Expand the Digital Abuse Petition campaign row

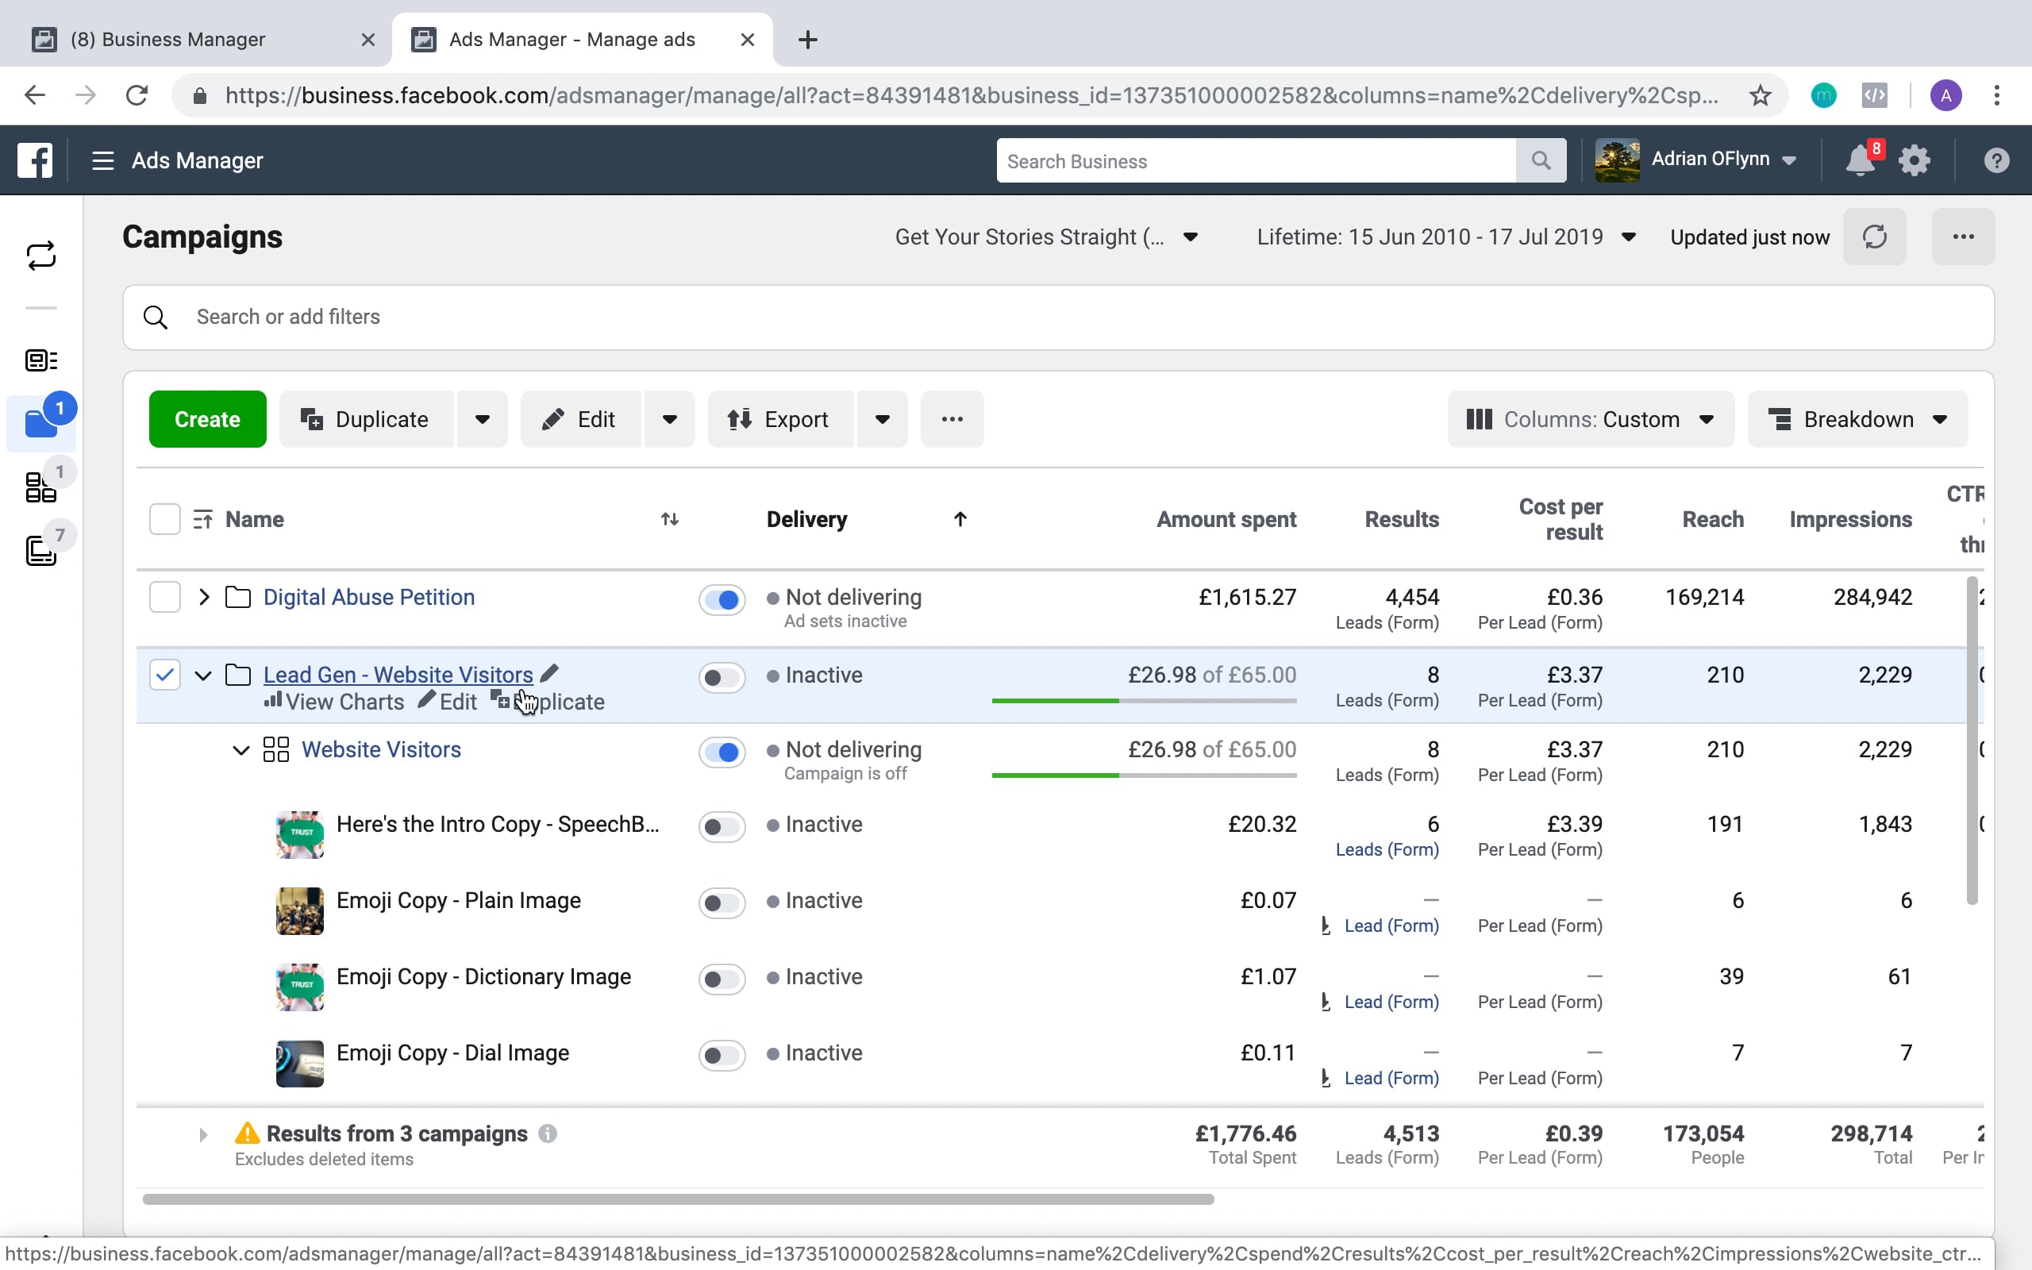(203, 597)
